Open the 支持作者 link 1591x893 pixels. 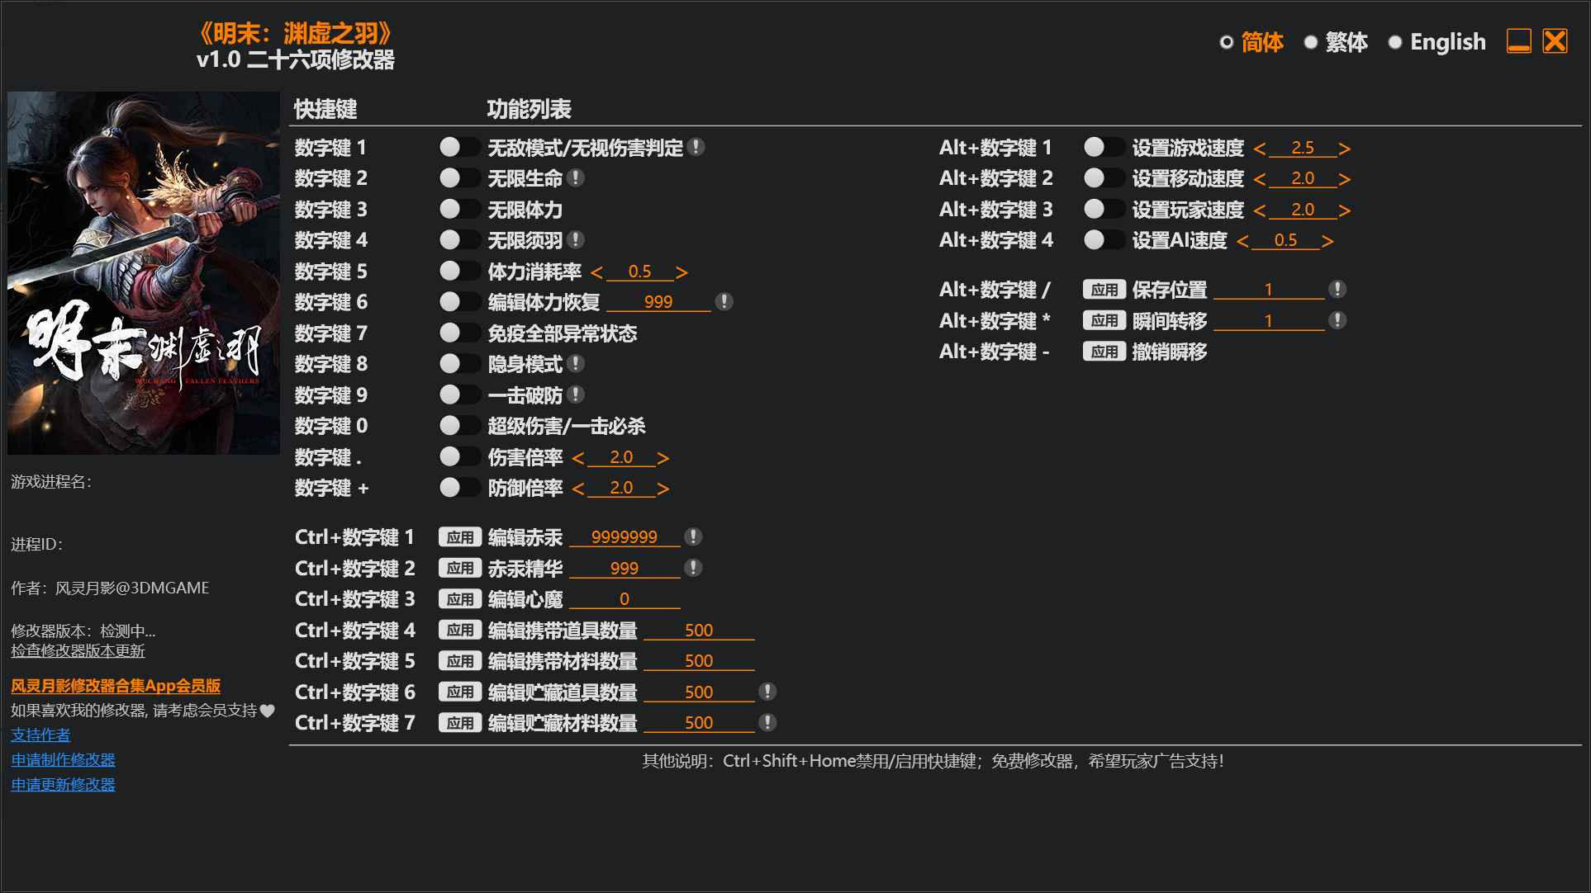click(40, 735)
